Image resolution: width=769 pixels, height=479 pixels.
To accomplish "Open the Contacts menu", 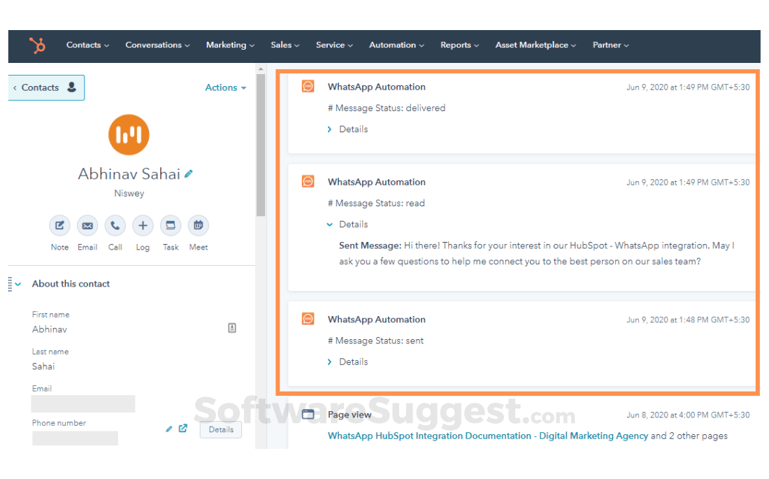I will click(x=87, y=45).
